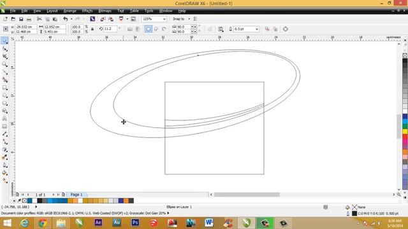Toggle the lock ratio padlock
Screen dimensions: 408x229
92,29
